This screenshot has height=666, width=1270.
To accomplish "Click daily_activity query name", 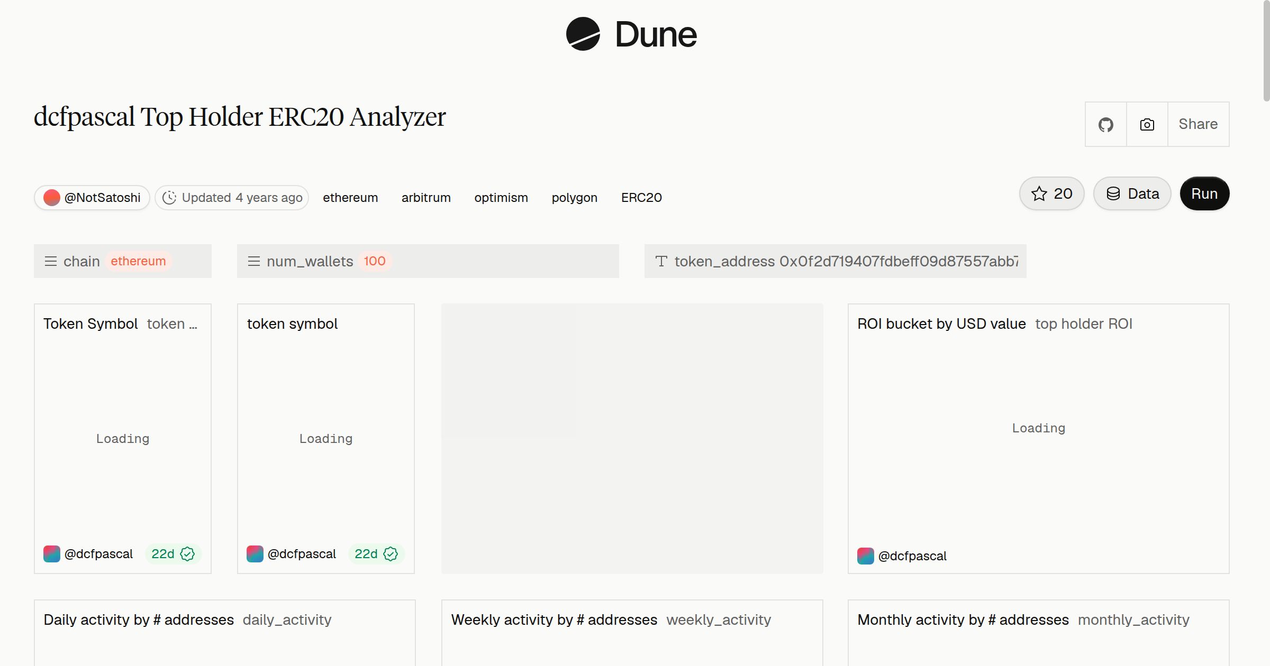I will click(287, 619).
